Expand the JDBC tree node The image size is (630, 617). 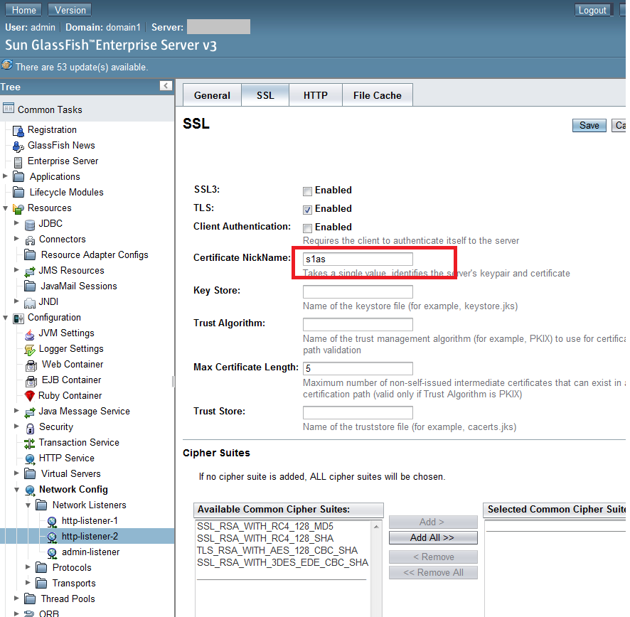(16, 222)
